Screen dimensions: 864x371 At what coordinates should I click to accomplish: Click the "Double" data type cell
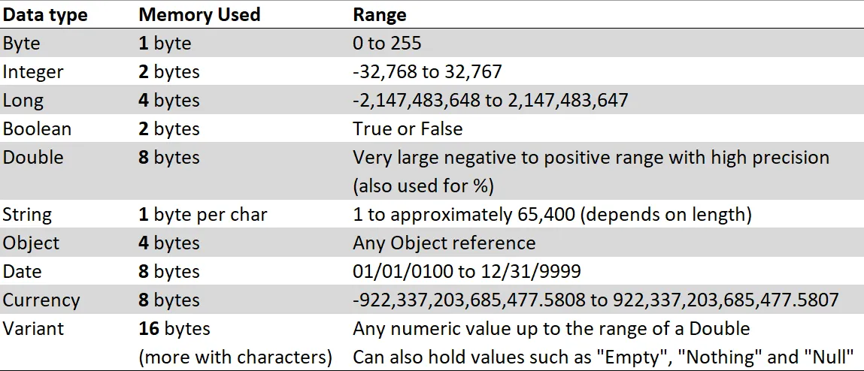pos(33,158)
